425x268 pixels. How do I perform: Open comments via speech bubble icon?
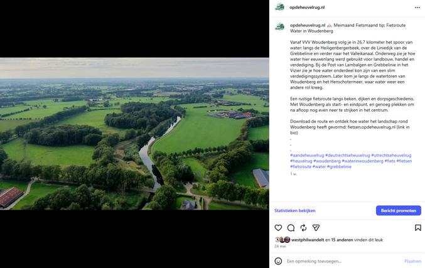tap(291, 228)
